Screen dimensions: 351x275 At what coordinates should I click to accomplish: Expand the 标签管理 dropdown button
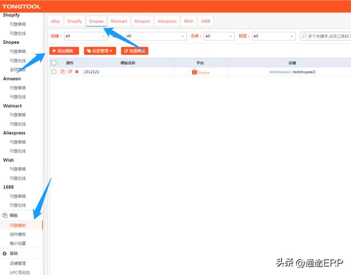pyautogui.click(x=100, y=51)
